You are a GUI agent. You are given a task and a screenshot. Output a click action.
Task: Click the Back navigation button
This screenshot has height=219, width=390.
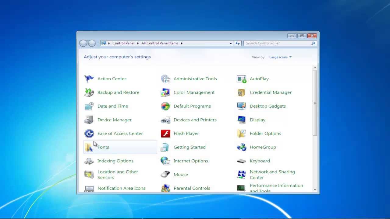click(x=83, y=43)
